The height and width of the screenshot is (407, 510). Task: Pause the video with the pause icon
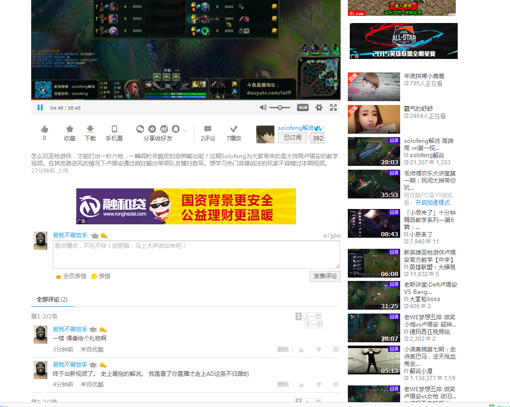coord(40,107)
